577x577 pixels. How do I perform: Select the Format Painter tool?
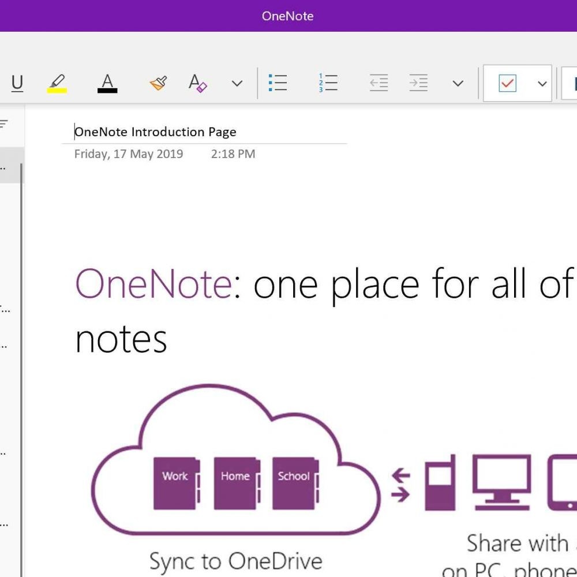pos(158,83)
